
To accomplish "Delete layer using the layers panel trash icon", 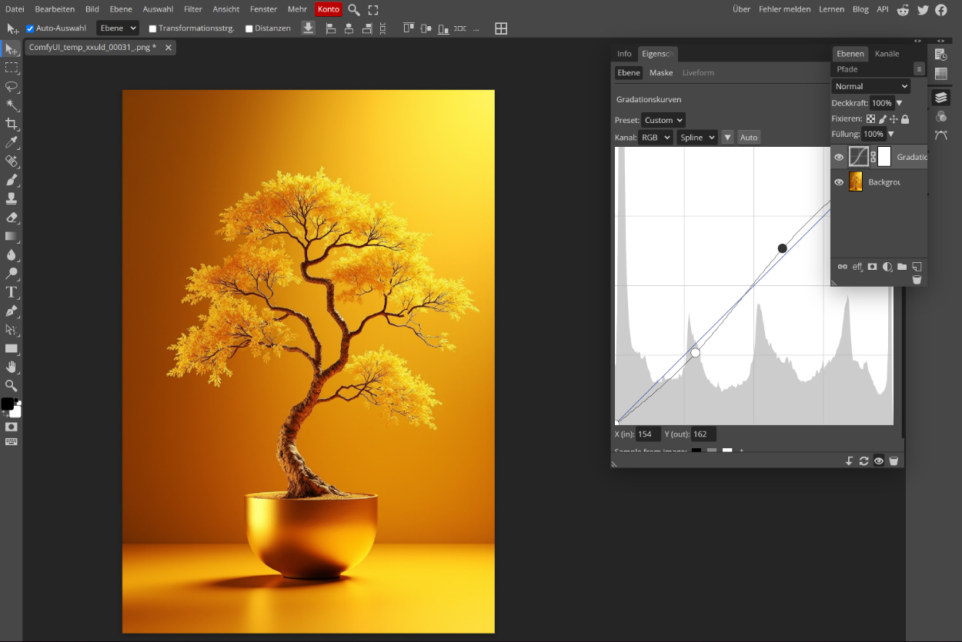I will (917, 280).
